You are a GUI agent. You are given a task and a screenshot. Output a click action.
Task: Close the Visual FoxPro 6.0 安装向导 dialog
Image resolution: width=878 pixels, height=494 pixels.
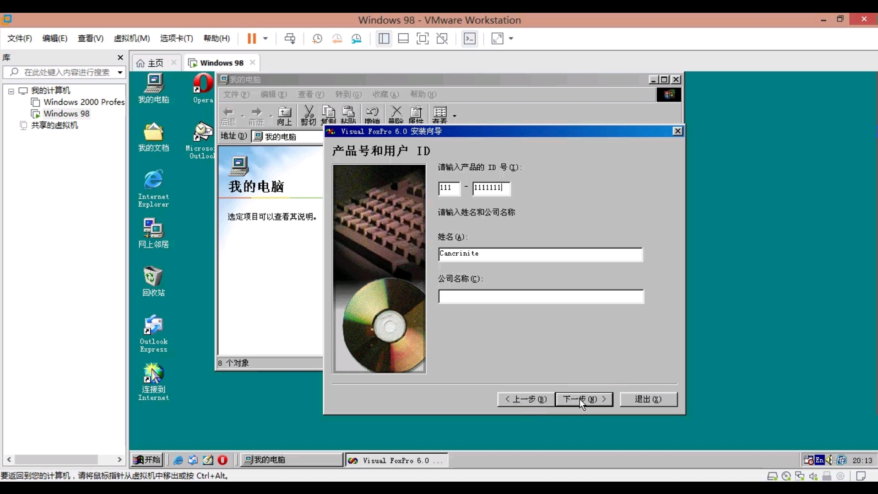click(677, 131)
